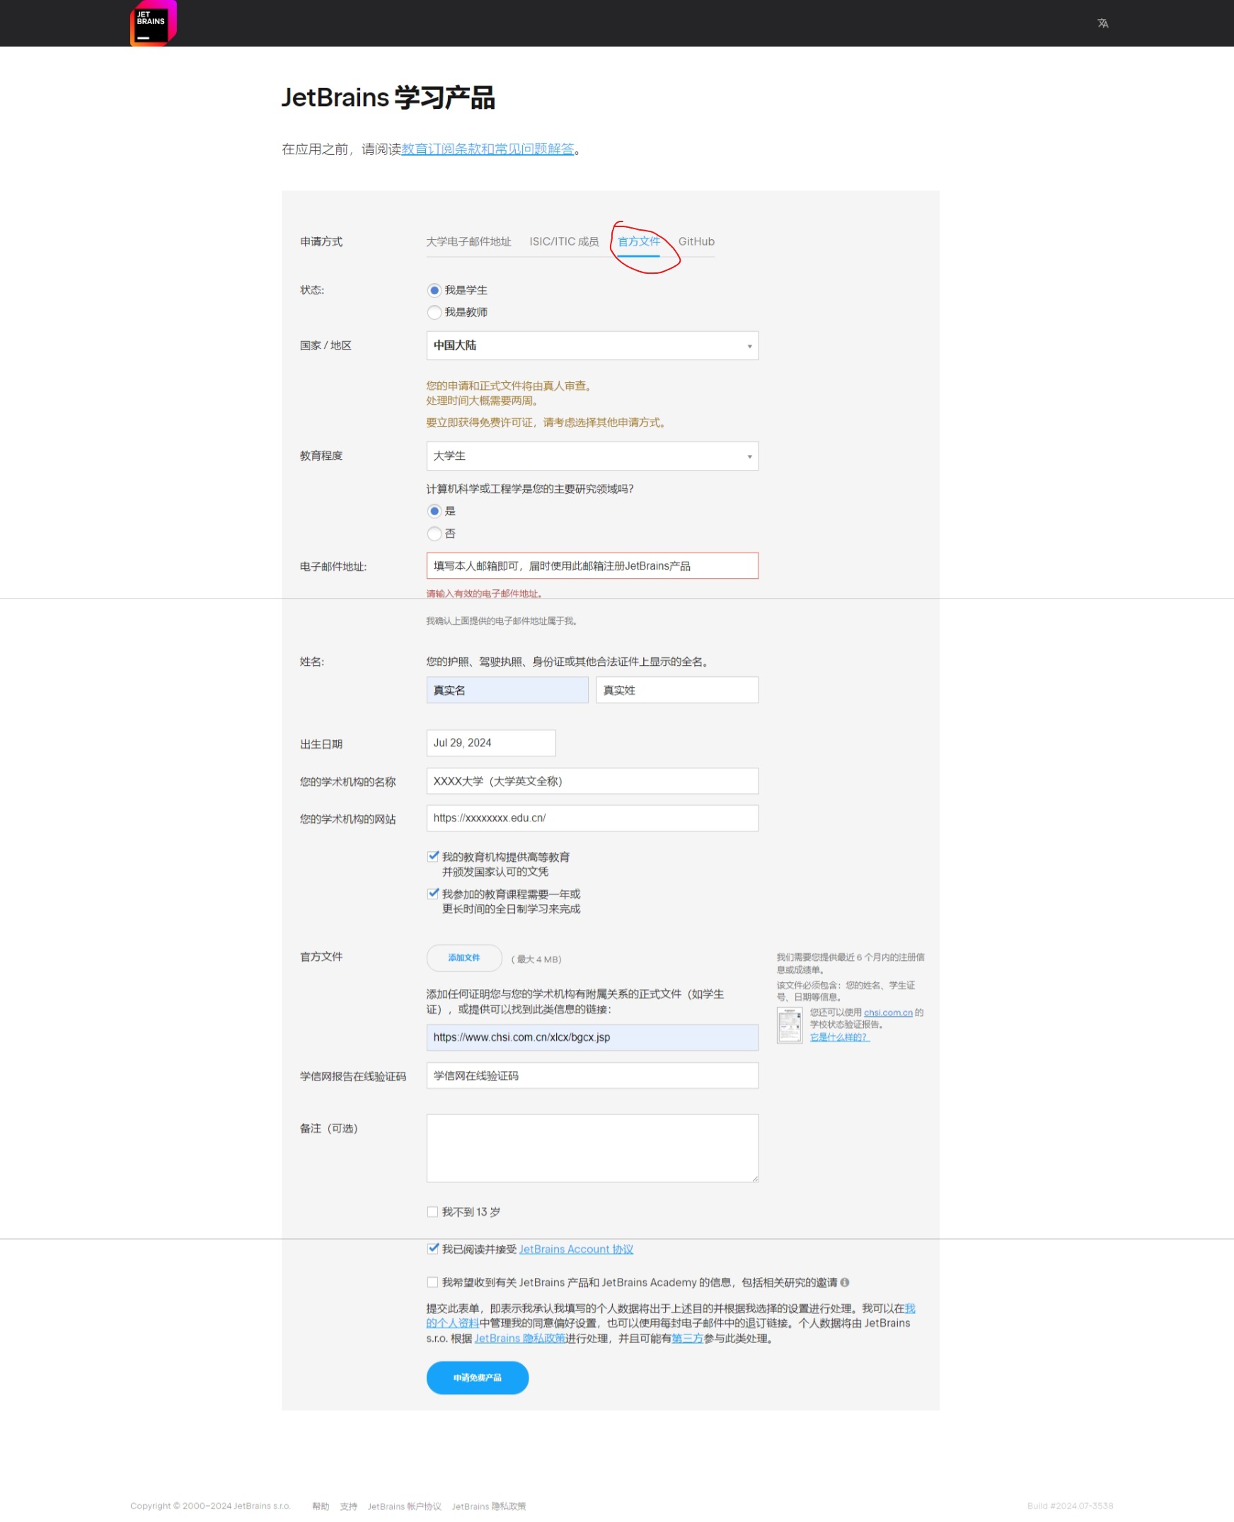Click the 真实姓 last name field
Screen dimensions: 1234x1522
point(676,691)
